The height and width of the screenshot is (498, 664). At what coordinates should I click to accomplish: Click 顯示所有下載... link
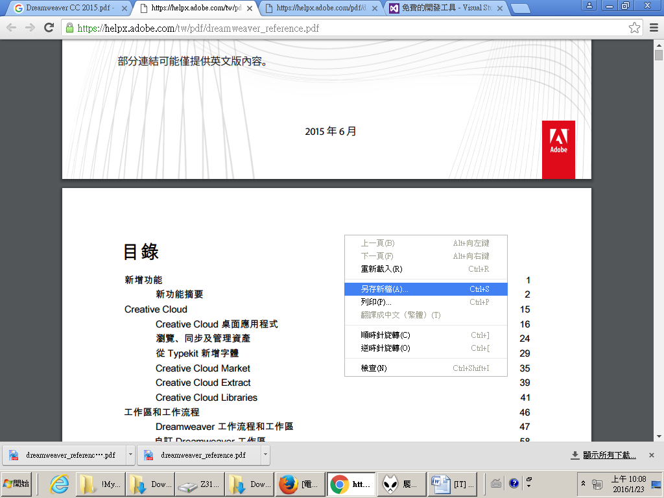609,455
